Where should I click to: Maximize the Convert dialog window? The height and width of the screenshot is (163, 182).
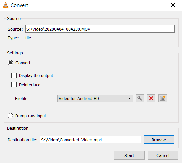[x=153, y=5]
